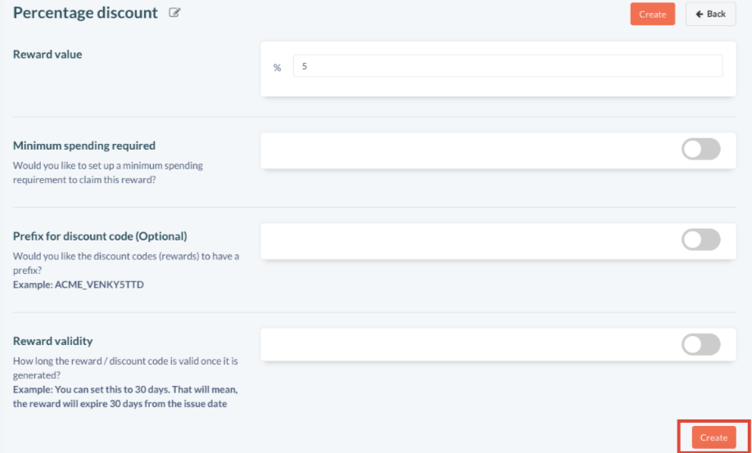Click the bottom Create button
The image size is (752, 453).
pyautogui.click(x=713, y=437)
